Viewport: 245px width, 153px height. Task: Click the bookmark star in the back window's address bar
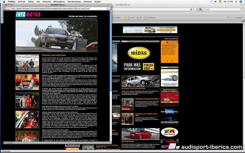tap(191, 9)
